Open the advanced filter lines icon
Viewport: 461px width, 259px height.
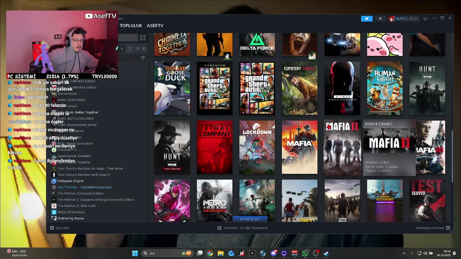point(143,58)
